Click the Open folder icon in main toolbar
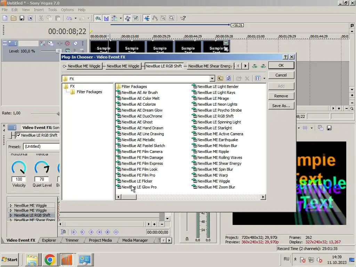 tap(14, 18)
